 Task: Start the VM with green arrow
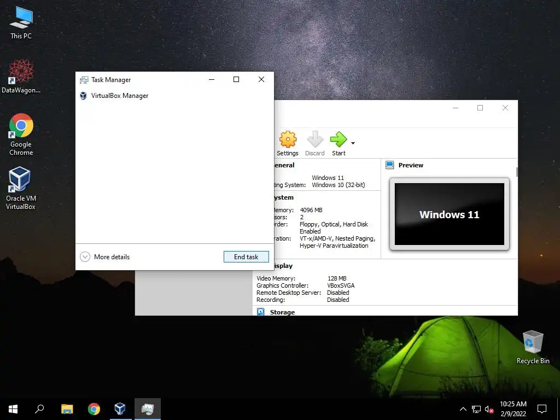[x=338, y=139]
